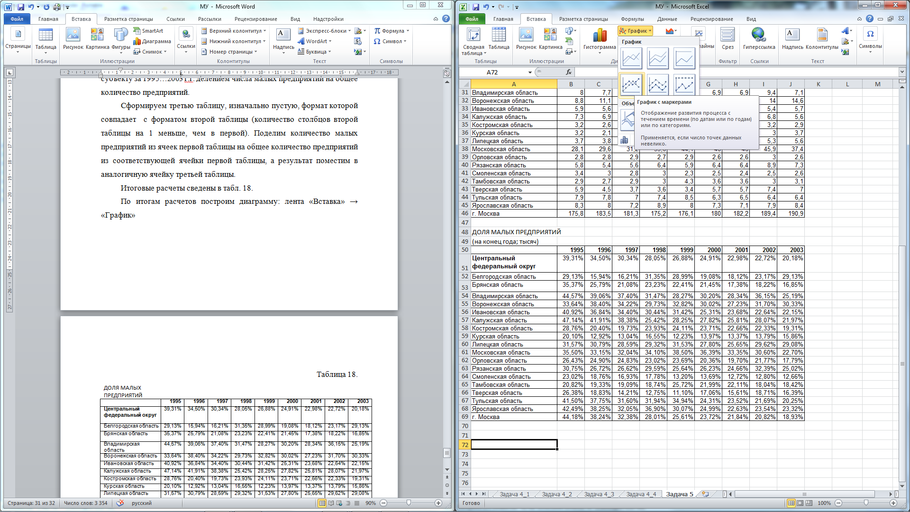Screen dimensions: 910x512
Task: Pick 100% stacked line with markers chart
Action: [684, 84]
